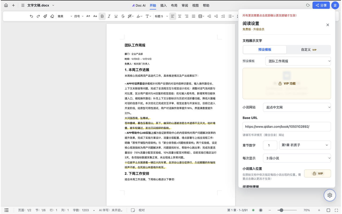Click the VIP lock button for 小说插入位置
342x214 pixels.
point(318,173)
